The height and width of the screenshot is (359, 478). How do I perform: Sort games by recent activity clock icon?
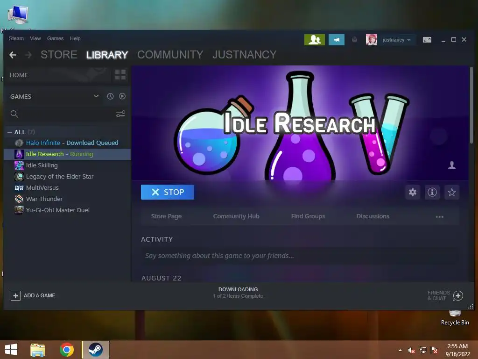pos(110,96)
